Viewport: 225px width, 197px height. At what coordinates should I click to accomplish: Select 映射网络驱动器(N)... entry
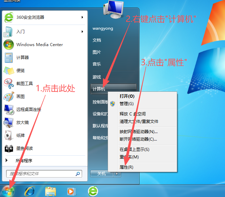(138, 132)
